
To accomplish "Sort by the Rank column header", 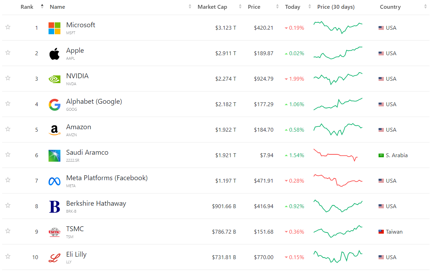I will [27, 7].
